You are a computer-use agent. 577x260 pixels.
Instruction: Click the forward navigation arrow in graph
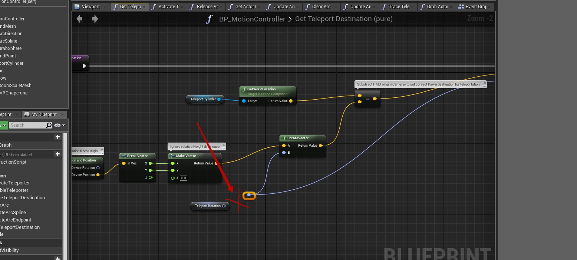click(x=95, y=19)
